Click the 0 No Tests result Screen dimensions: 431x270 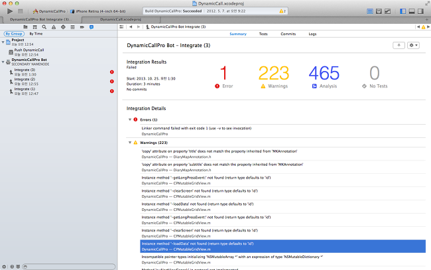[375, 77]
